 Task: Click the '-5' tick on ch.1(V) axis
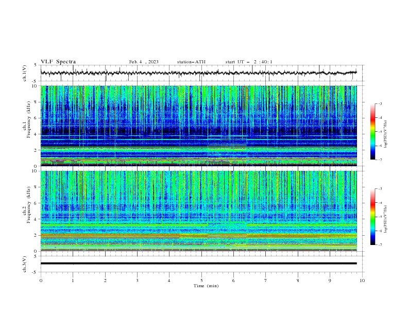[35, 81]
